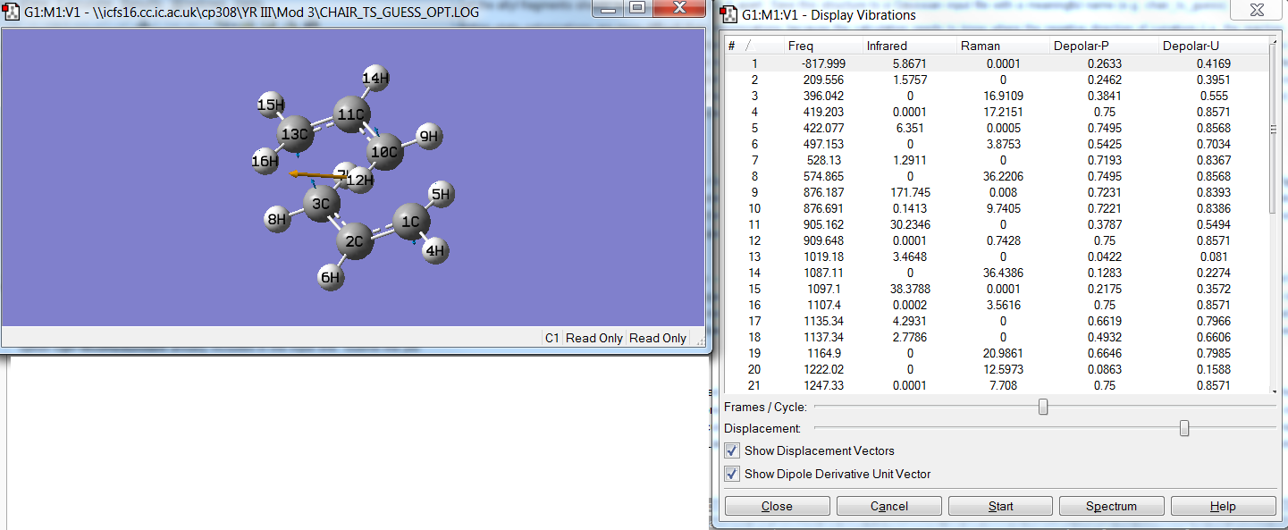Viewport: 1288px width, 530px height.
Task: Select mode 21 frequency 1247.33
Action: (x=997, y=385)
